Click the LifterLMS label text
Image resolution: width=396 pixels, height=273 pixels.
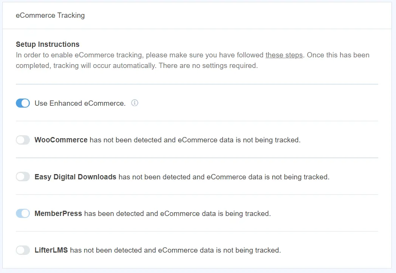51,250
